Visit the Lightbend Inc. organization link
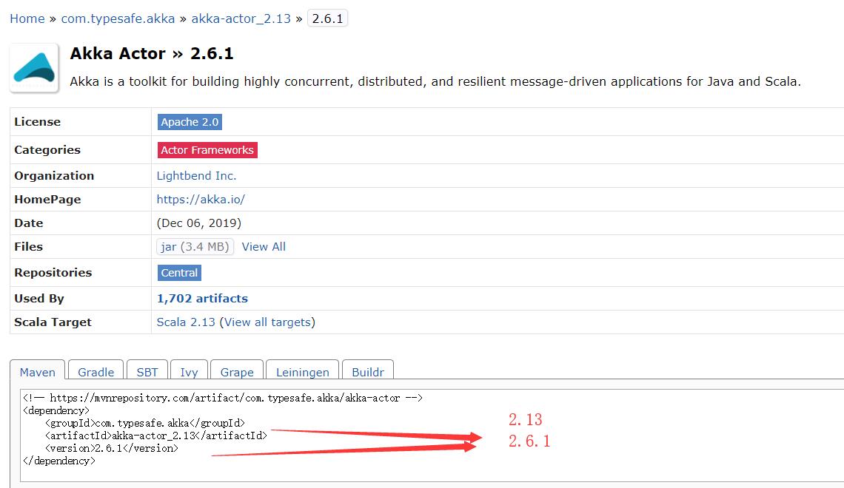 click(196, 176)
